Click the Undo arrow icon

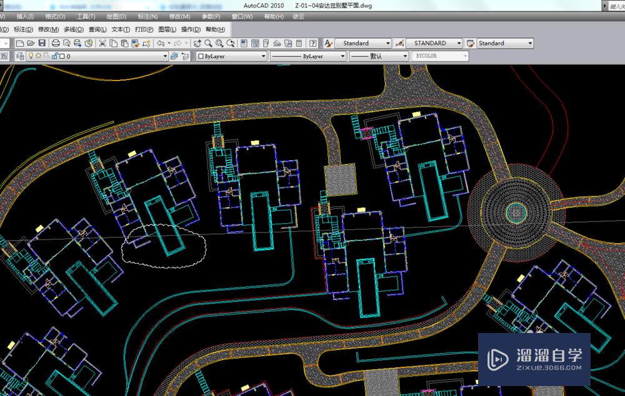coord(161,43)
